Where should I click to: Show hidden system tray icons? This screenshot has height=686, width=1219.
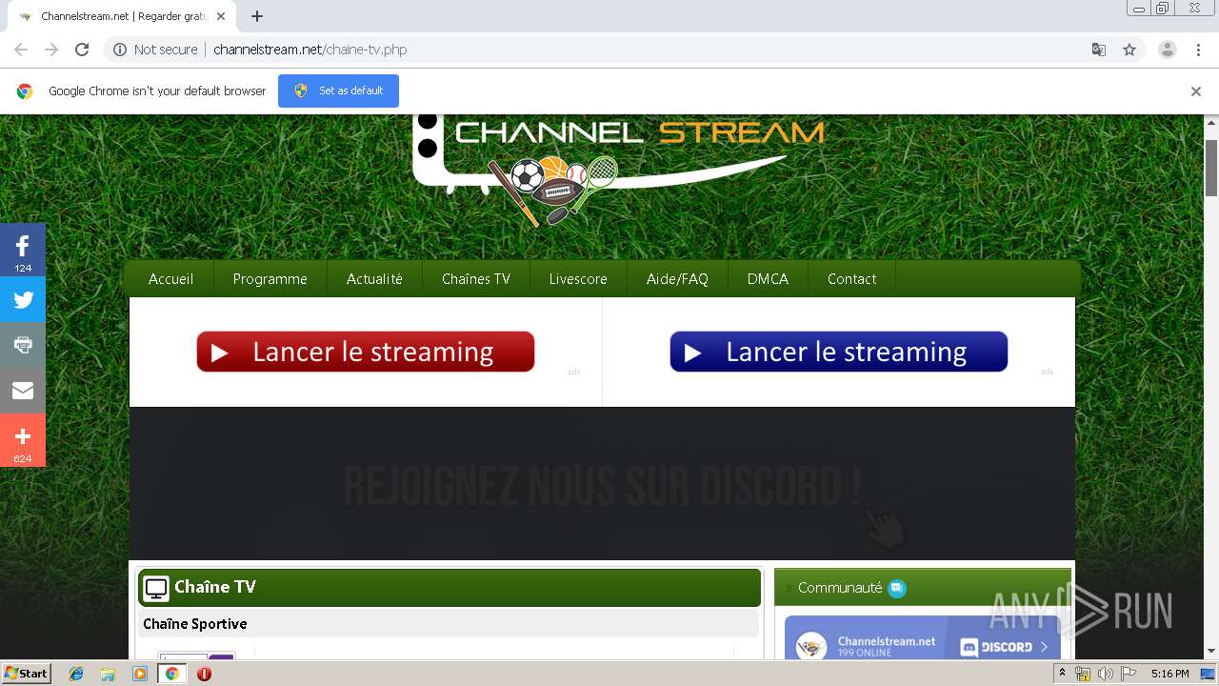pos(1062,674)
